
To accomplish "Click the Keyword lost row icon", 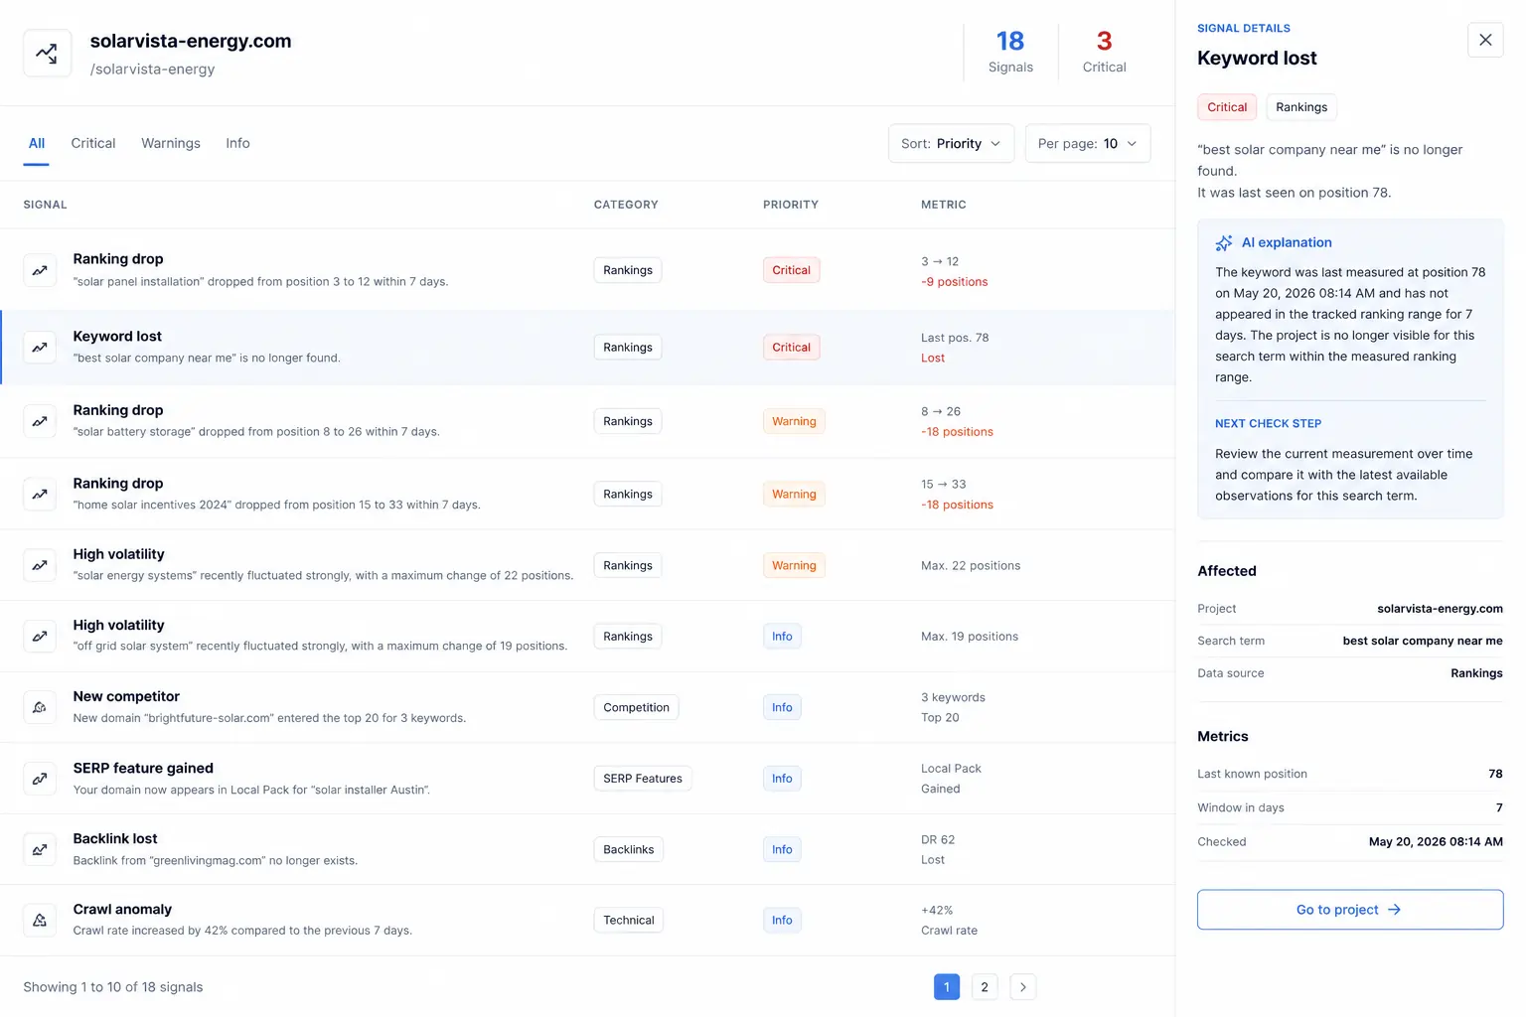I will [40, 348].
